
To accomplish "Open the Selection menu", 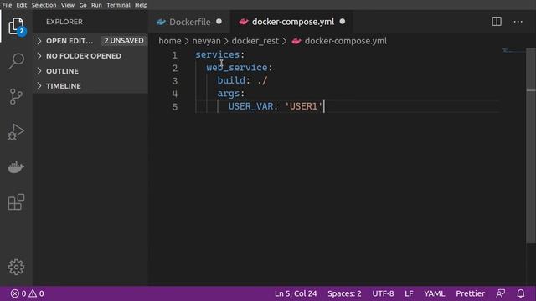I will [x=44, y=5].
